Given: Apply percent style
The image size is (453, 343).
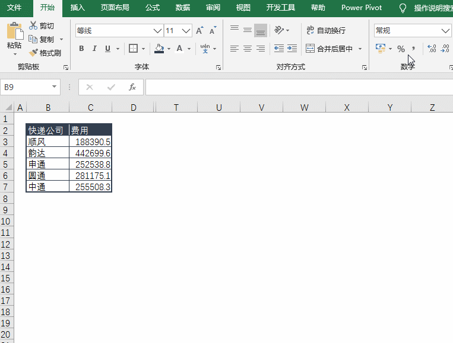Looking at the screenshot, I should click(401, 49).
